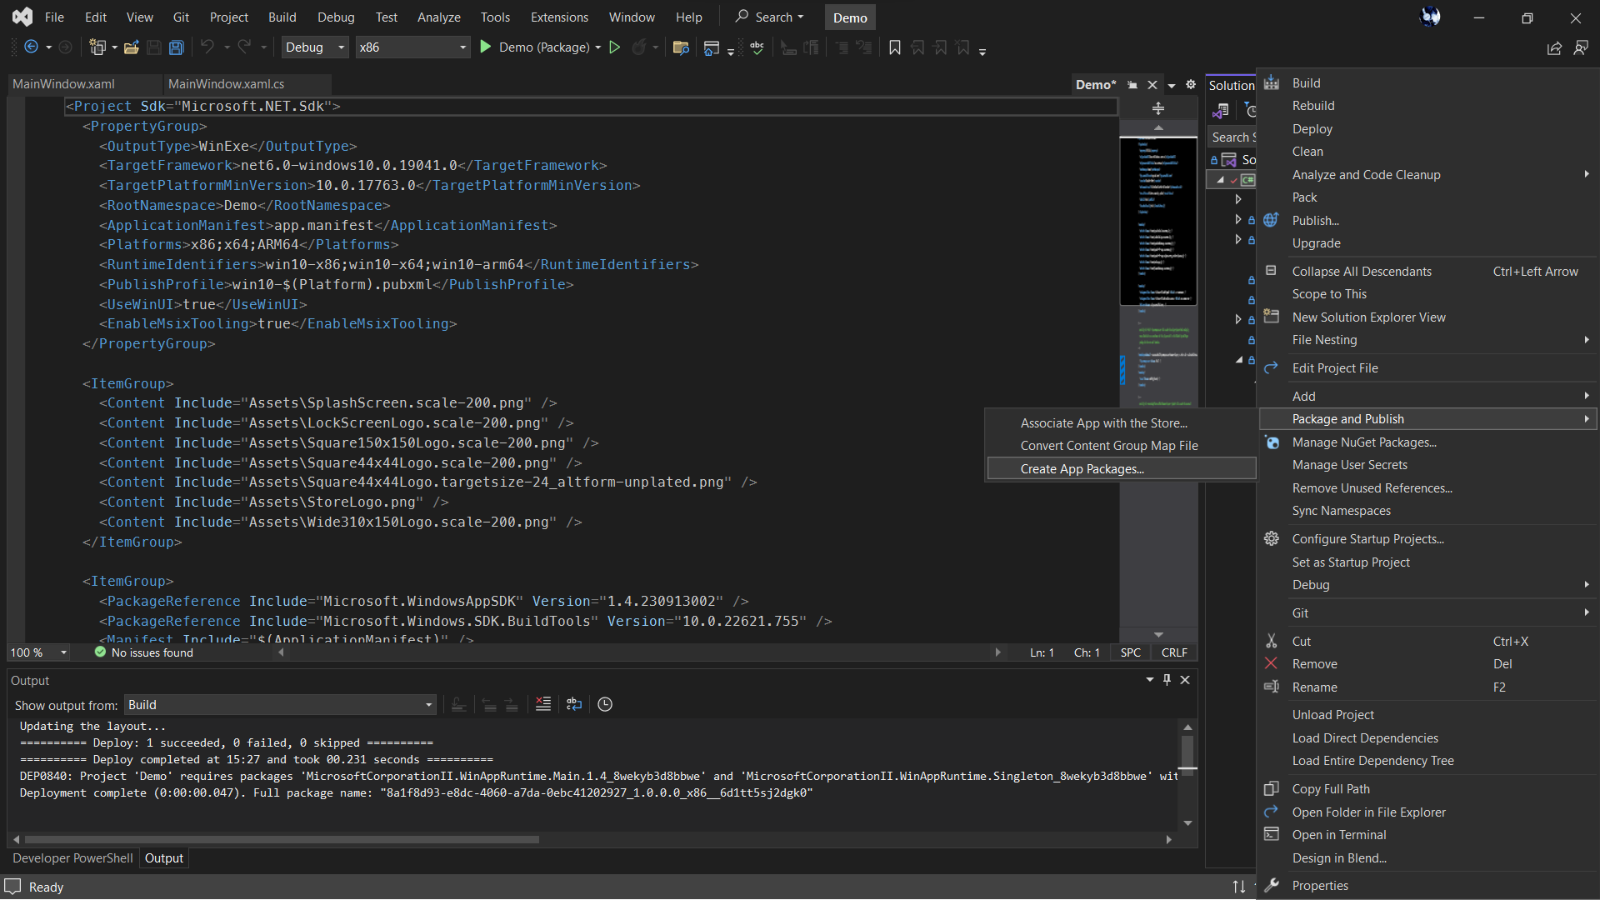Select Create App Packages... submenu item
The width and height of the screenshot is (1600, 900).
1082,469
